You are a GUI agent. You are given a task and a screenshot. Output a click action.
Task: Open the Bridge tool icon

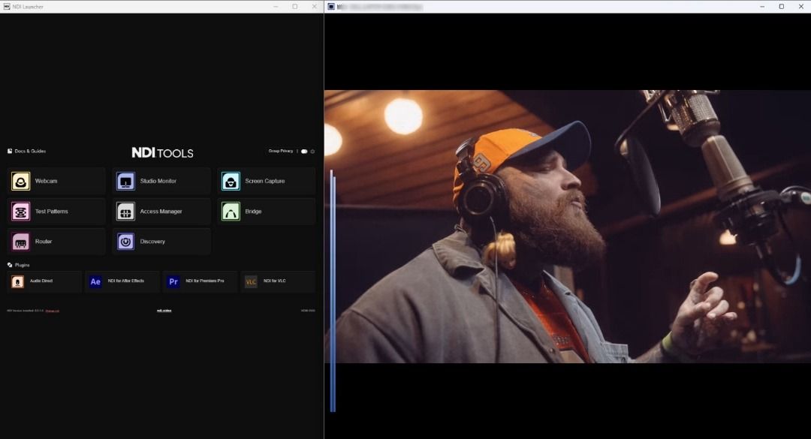pos(231,212)
